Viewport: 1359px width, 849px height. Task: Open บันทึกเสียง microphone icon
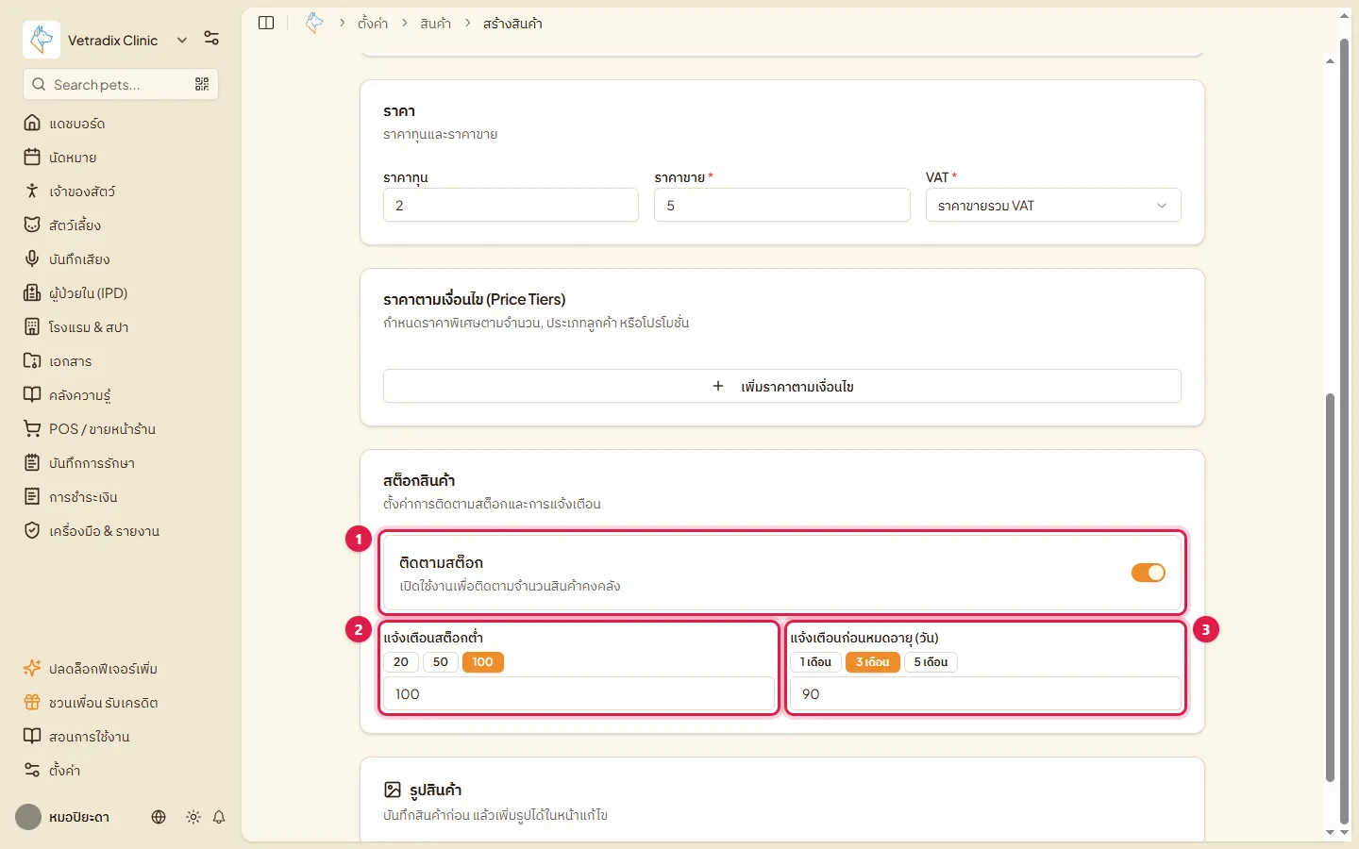tap(32, 258)
